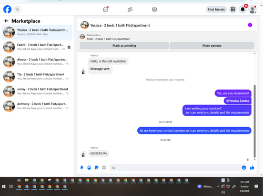Open the Windows Start button
The height and width of the screenshot is (196, 263).
pyautogui.click(x=4, y=187)
